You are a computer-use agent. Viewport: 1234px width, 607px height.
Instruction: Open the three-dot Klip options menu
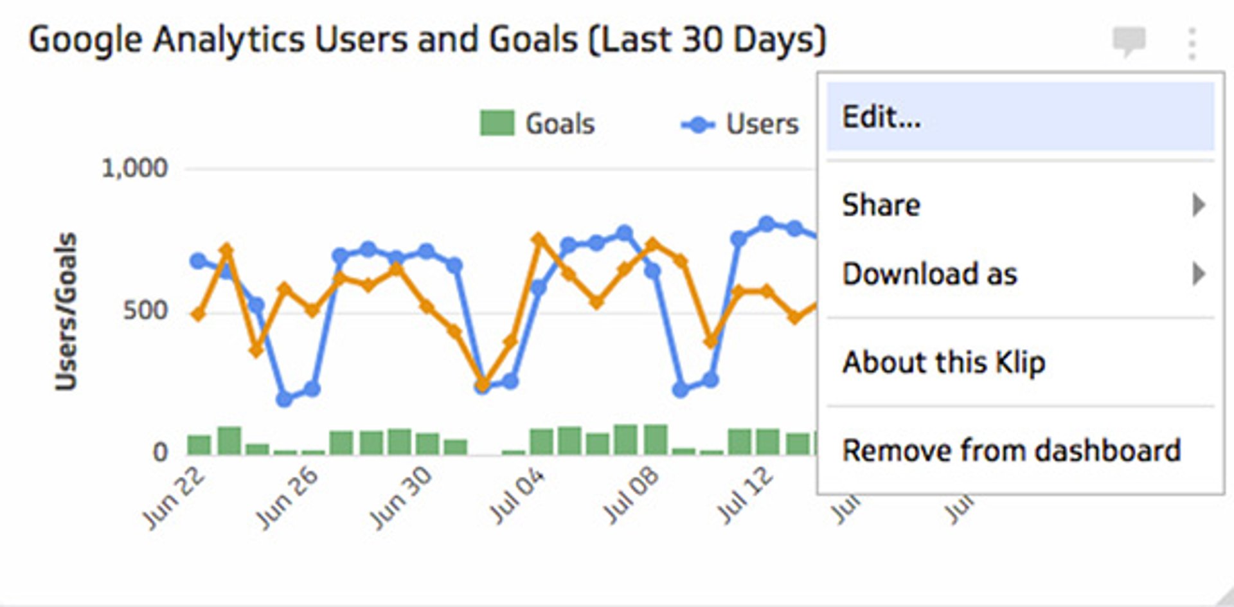pos(1192,44)
